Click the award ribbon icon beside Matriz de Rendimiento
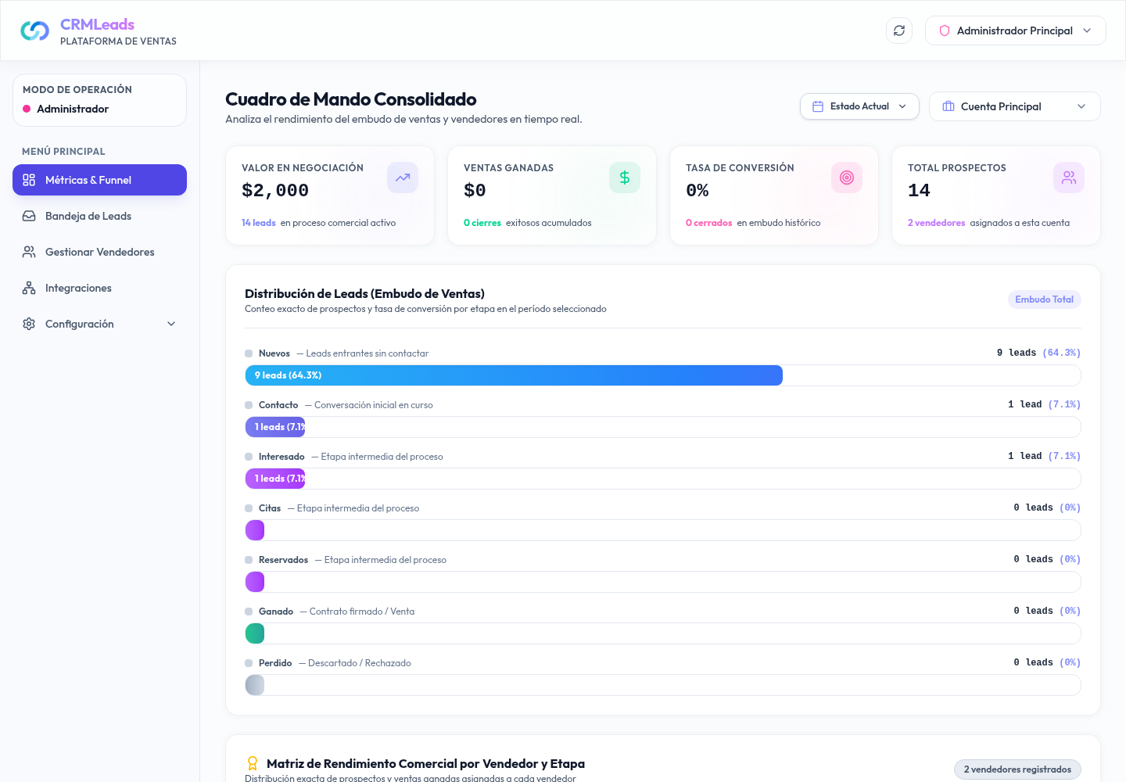 [253, 763]
